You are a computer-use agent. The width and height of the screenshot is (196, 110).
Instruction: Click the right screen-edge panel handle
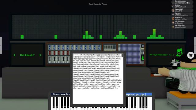[x=195, y=46]
